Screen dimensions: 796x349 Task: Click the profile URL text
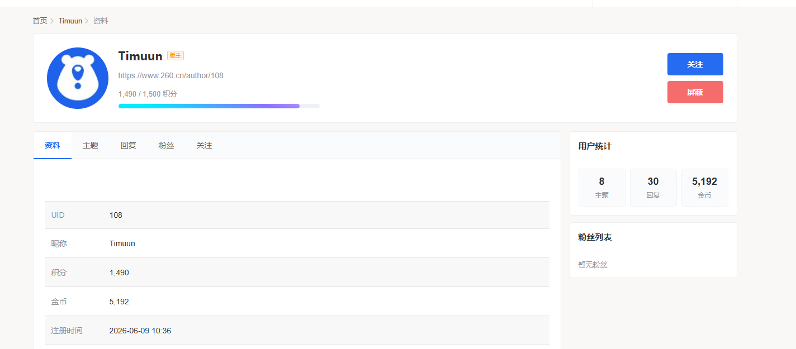coord(171,75)
